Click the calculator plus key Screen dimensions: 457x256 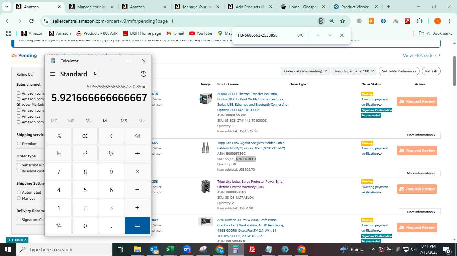coord(138,208)
